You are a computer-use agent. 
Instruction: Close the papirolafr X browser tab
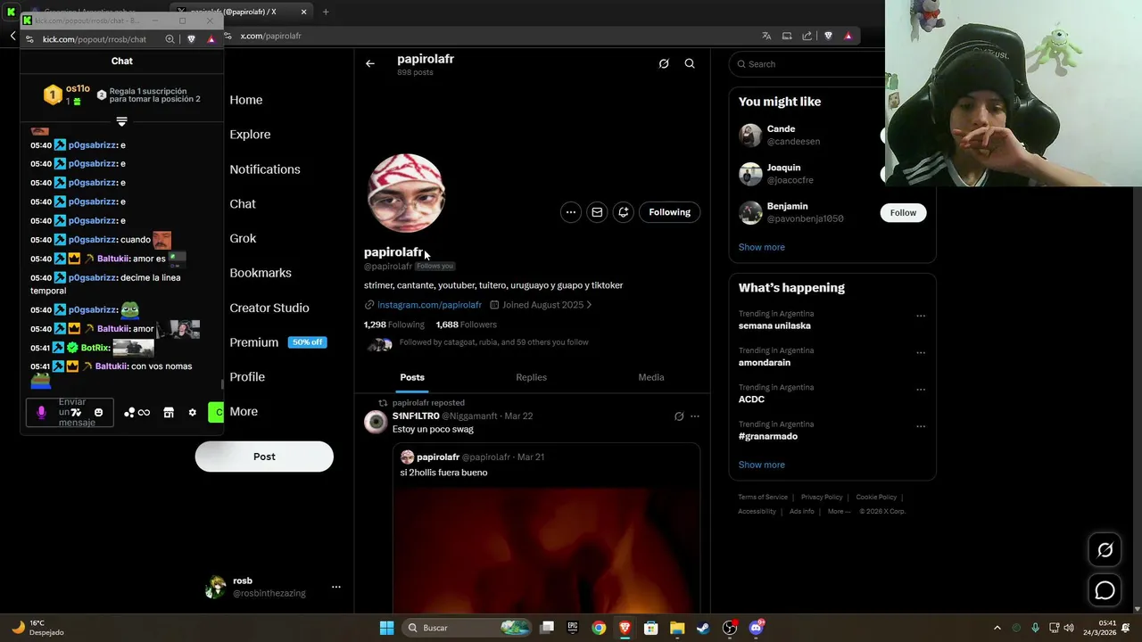(x=303, y=12)
